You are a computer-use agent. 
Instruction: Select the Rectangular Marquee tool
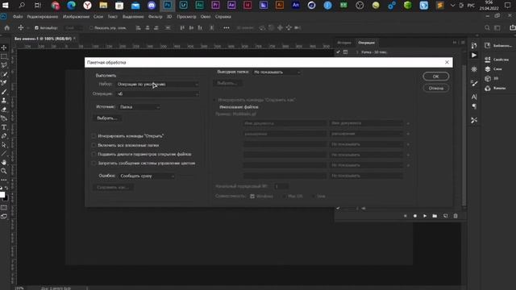point(4,56)
